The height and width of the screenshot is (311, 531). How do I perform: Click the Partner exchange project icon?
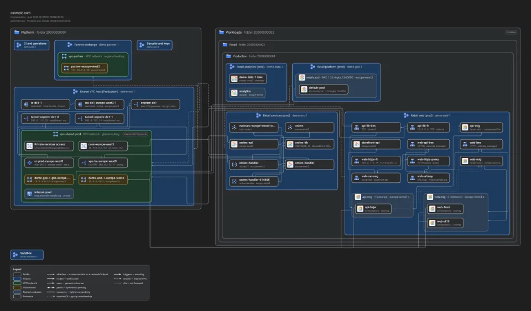[x=70, y=45]
